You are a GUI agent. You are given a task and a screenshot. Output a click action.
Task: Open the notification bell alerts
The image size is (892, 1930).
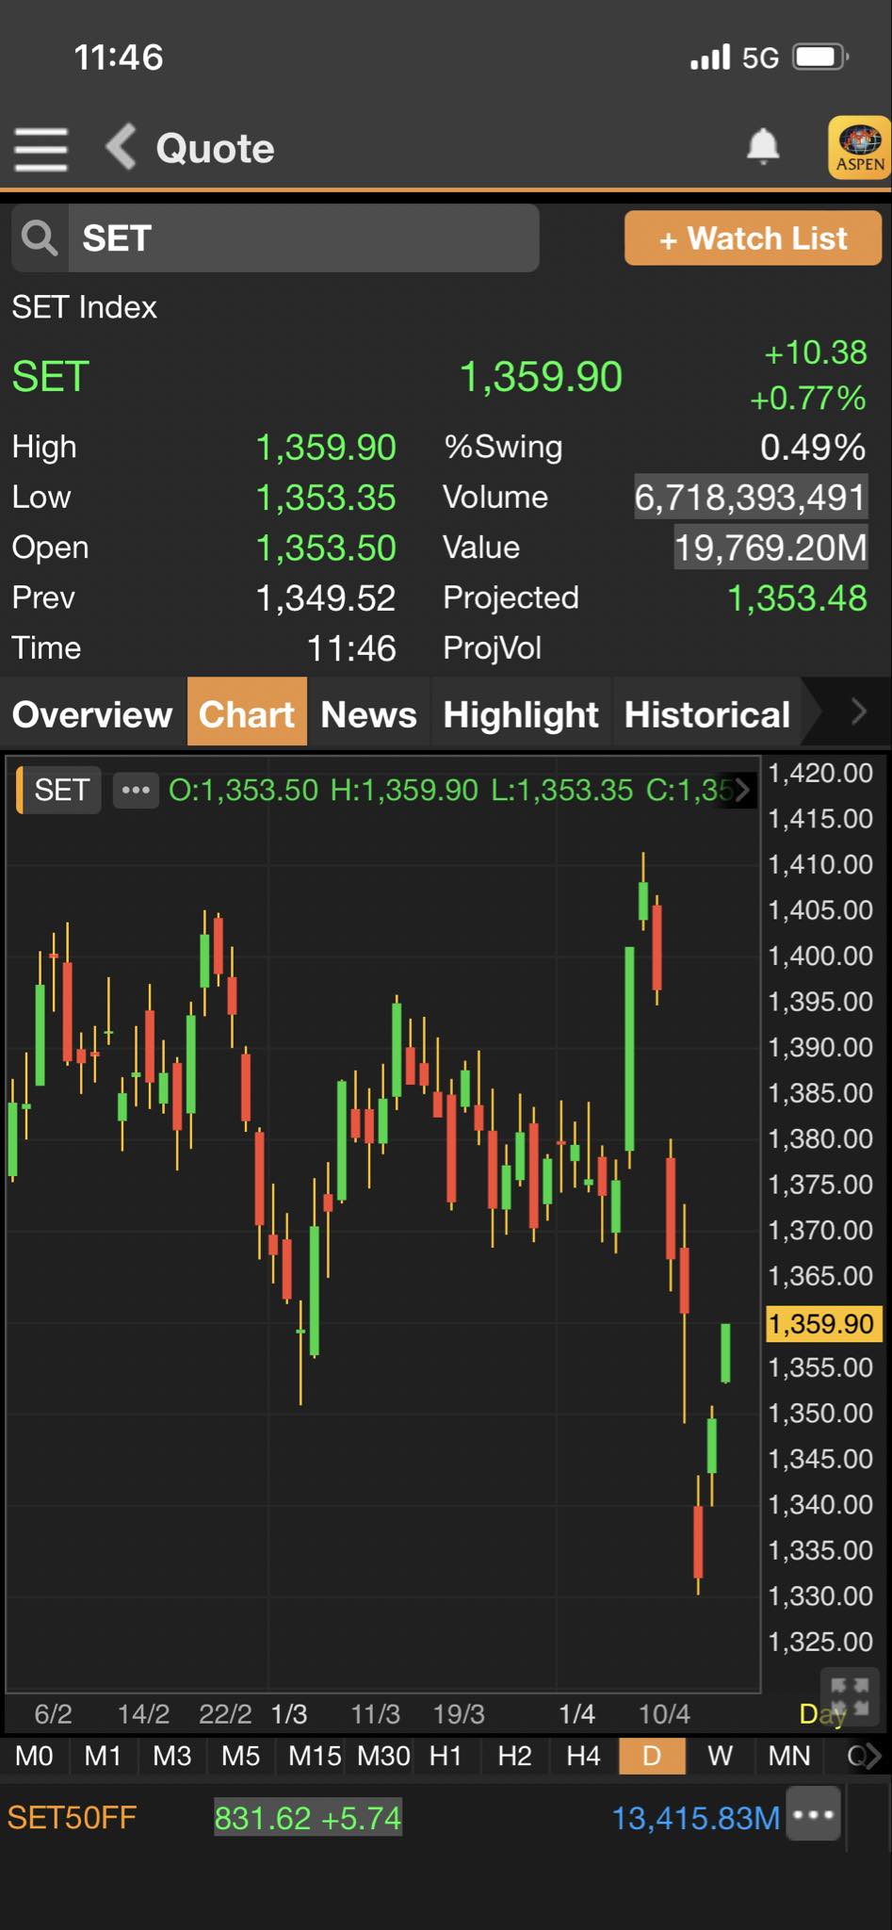pyautogui.click(x=763, y=148)
